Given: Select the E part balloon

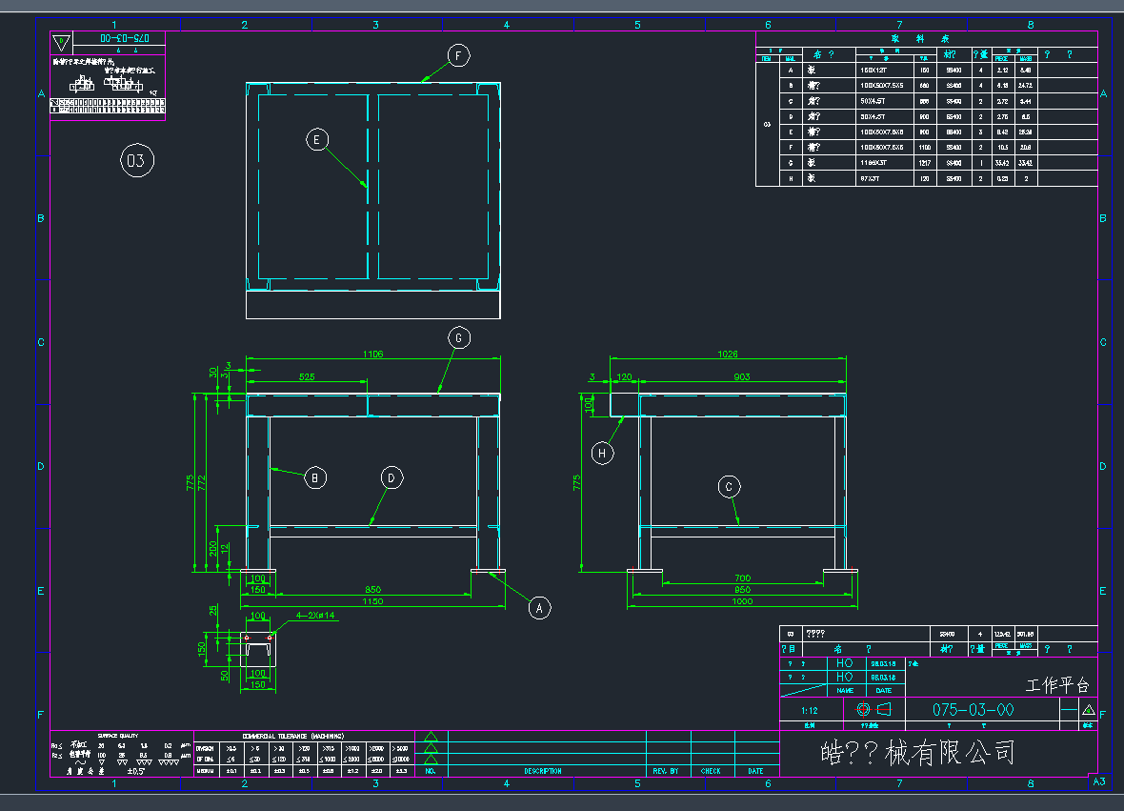Looking at the screenshot, I should (x=317, y=140).
